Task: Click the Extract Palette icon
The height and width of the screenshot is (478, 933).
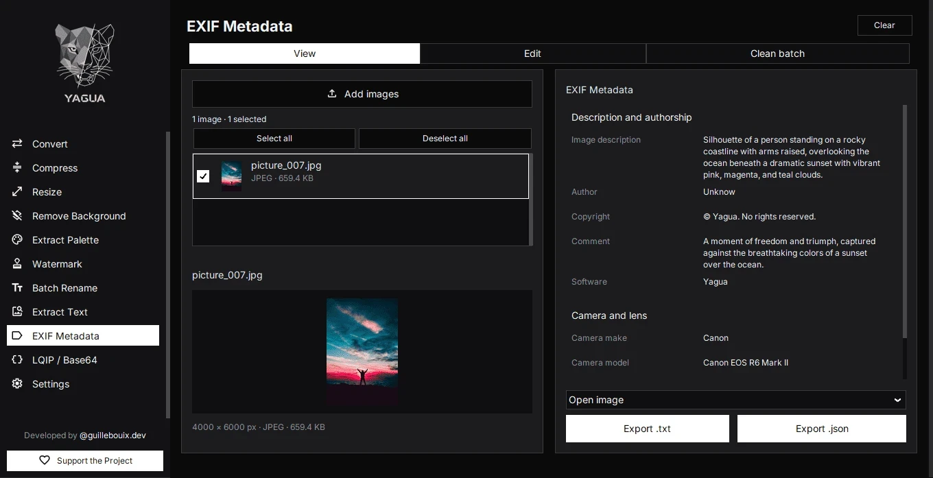Action: pos(17,240)
